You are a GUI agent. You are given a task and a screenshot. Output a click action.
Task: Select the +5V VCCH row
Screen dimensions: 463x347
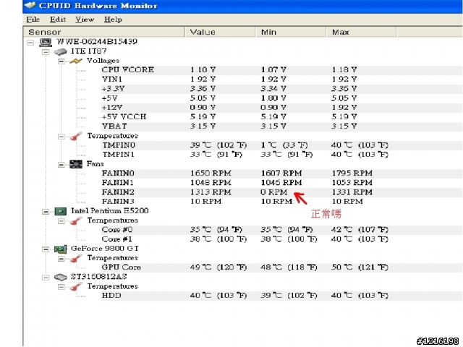tap(281, 117)
